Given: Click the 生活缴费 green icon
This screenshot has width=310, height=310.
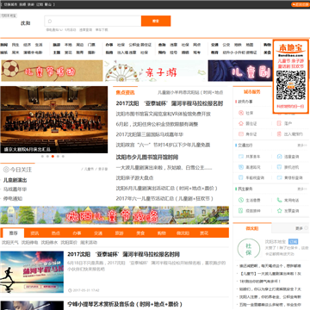Looking at the screenshot, I should pyautogui.click(x=241, y=201).
